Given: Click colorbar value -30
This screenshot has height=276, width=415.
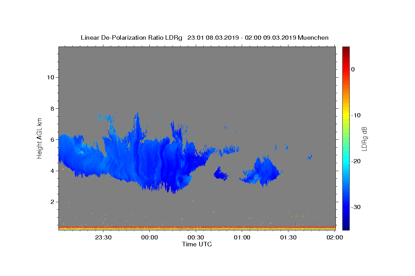Looking at the screenshot, I should coord(356,207).
